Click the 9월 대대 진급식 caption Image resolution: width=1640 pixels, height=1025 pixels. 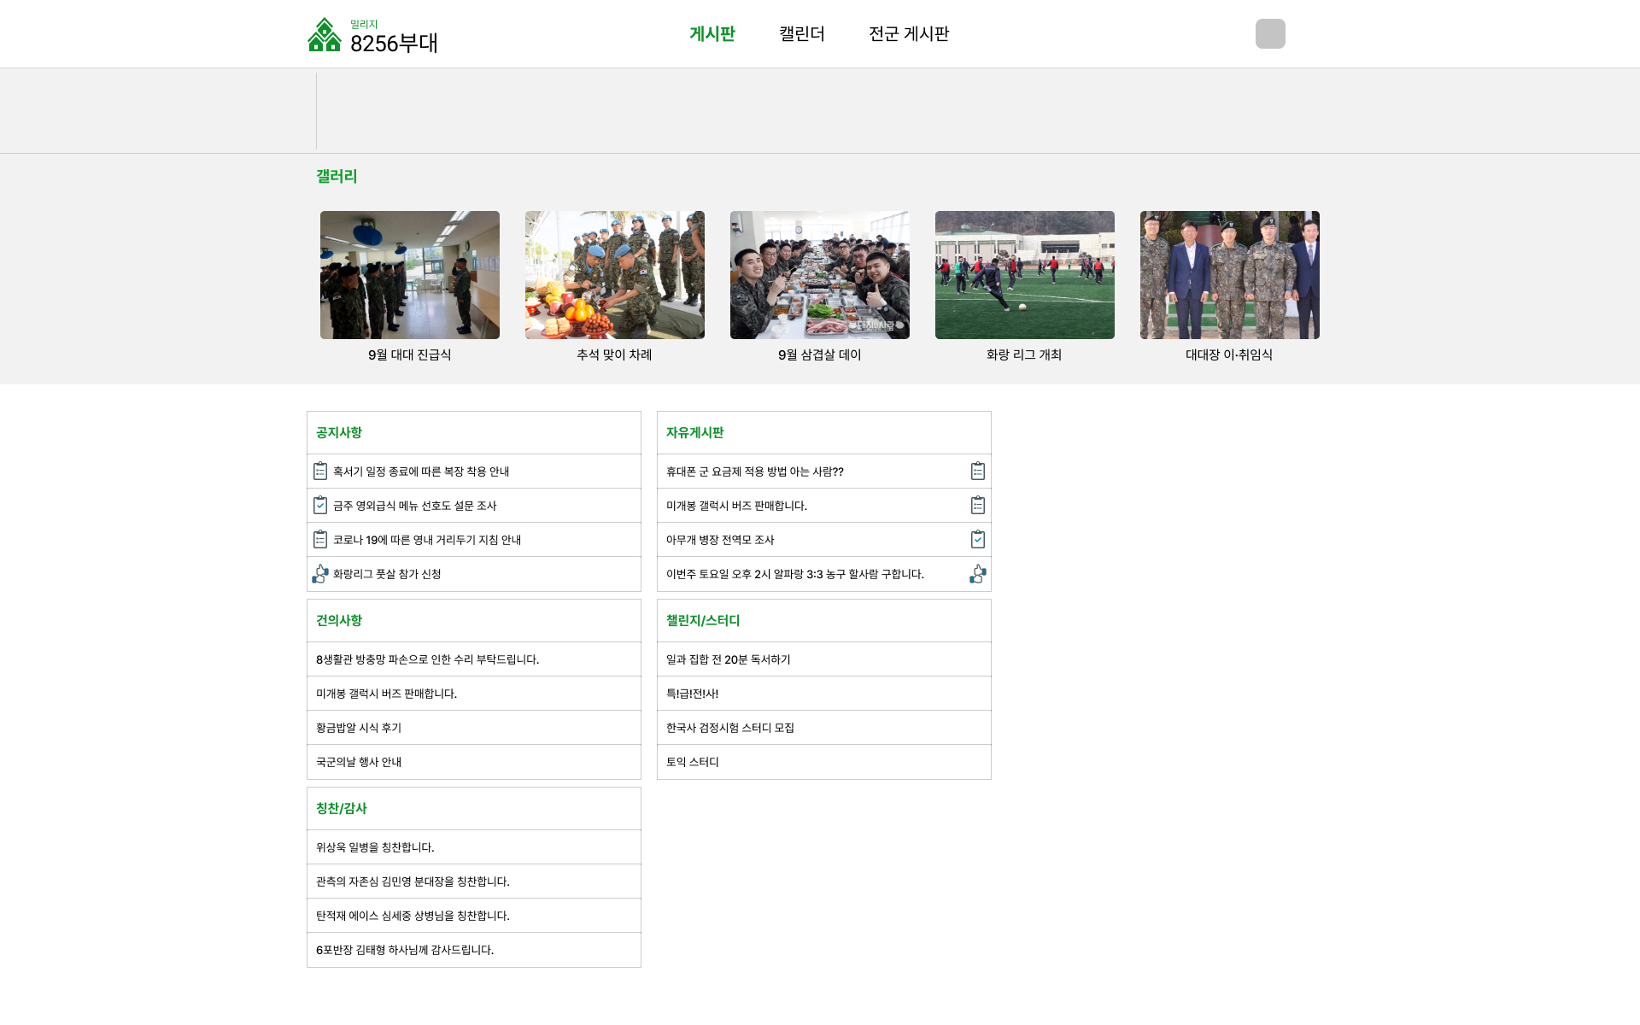point(410,354)
